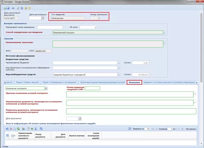Open lookup for Код территории (ОКТМО)
Viewport: 204px width, 148px height.
click(119, 68)
